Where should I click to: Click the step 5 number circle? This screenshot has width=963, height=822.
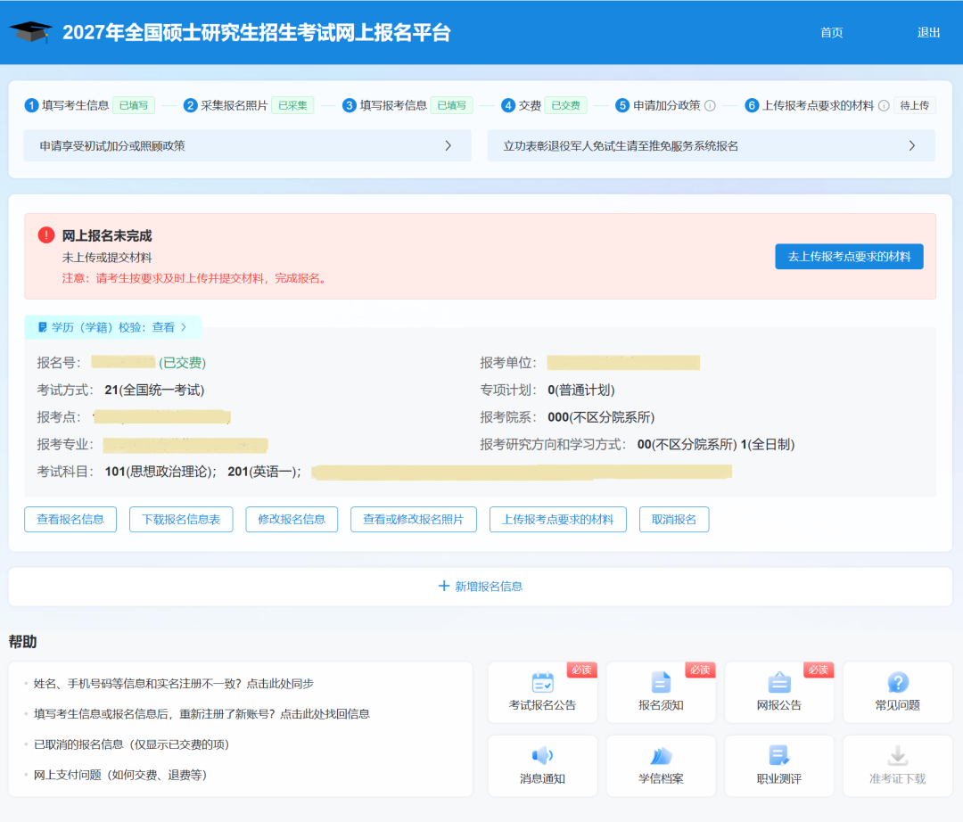tap(622, 105)
